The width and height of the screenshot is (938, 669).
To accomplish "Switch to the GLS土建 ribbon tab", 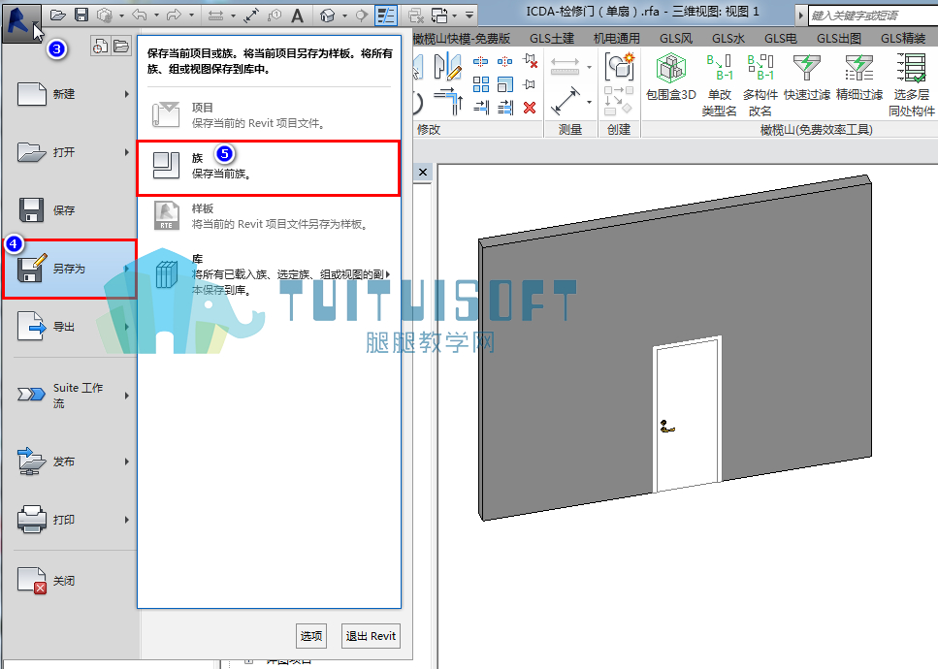I will coord(552,38).
